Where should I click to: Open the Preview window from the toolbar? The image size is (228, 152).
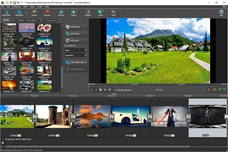(x=61, y=12)
